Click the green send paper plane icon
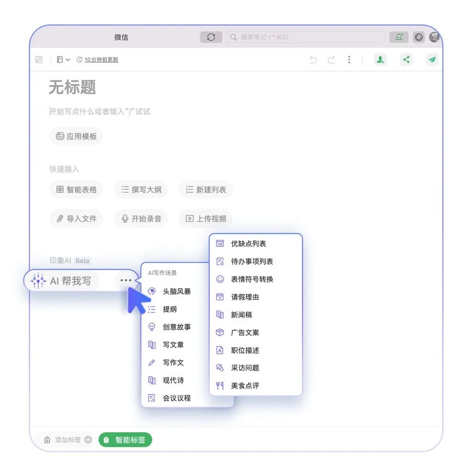The image size is (476, 458). pyautogui.click(x=432, y=60)
